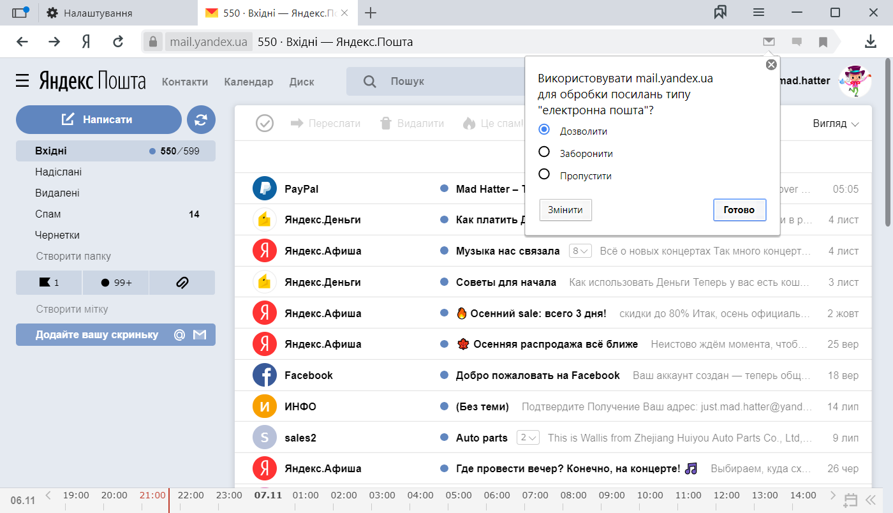Viewport: 893px width, 513px height.
Task: Click the 07.11 marker on the timeline
Action: (x=268, y=495)
